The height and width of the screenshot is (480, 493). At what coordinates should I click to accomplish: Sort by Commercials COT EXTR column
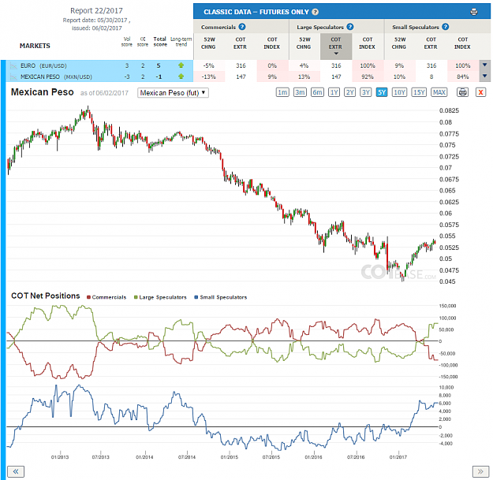pos(241,43)
